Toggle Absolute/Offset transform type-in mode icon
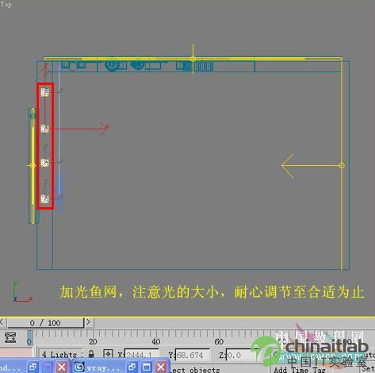Viewport: 375px width, 373px height. point(108,354)
